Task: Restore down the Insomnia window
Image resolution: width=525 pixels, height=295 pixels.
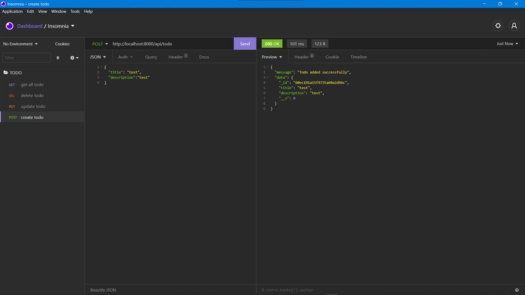Action: [x=500, y=4]
